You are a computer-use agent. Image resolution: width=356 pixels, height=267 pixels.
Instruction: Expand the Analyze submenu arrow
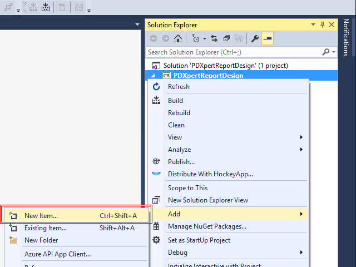pos(301,150)
